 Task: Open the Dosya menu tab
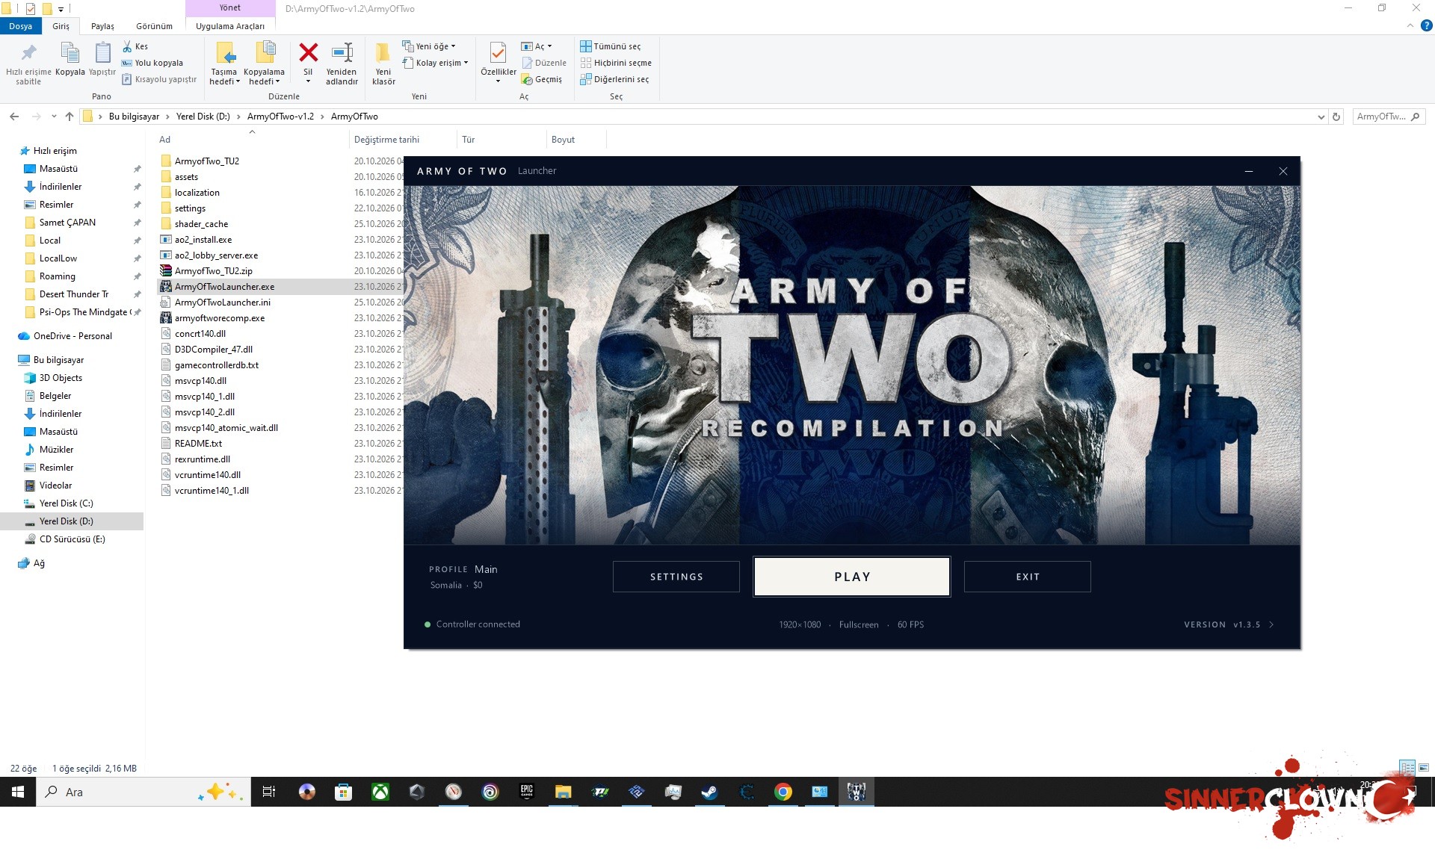(x=21, y=26)
